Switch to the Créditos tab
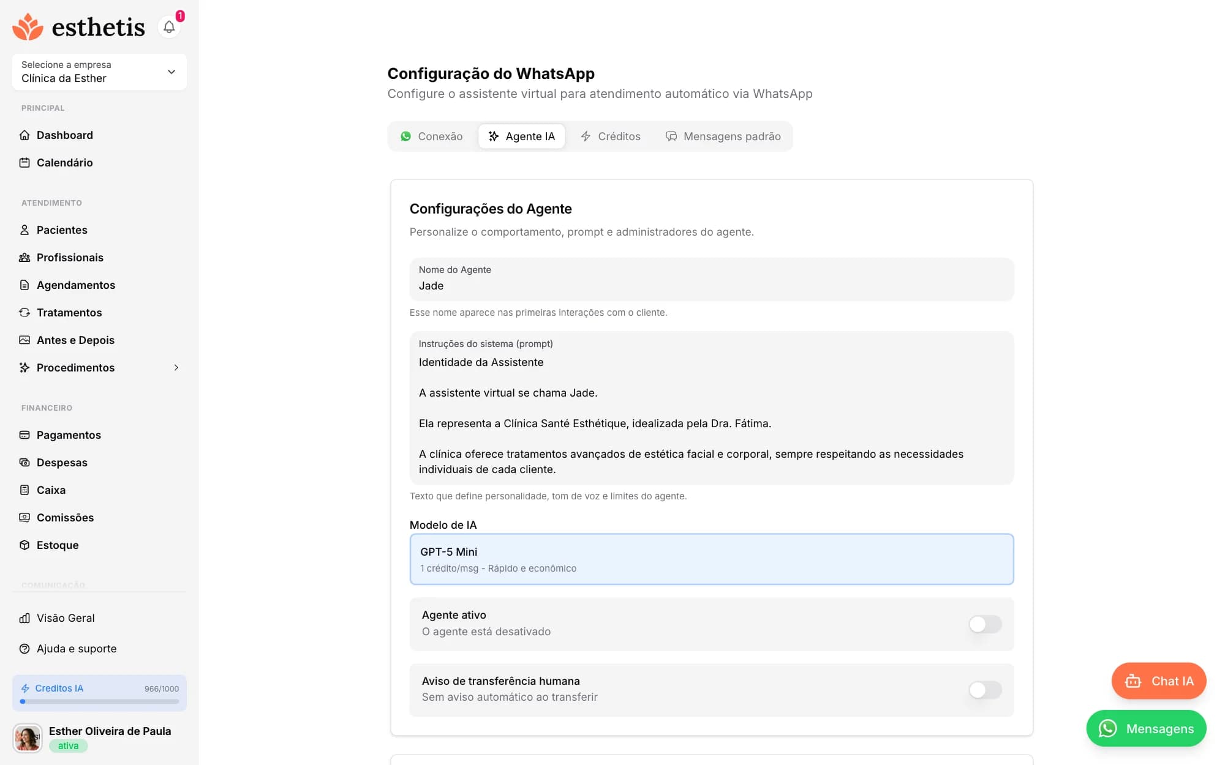This screenshot has height=765, width=1225. pyautogui.click(x=610, y=136)
